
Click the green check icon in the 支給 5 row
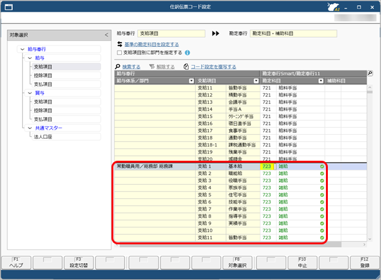[322, 195]
